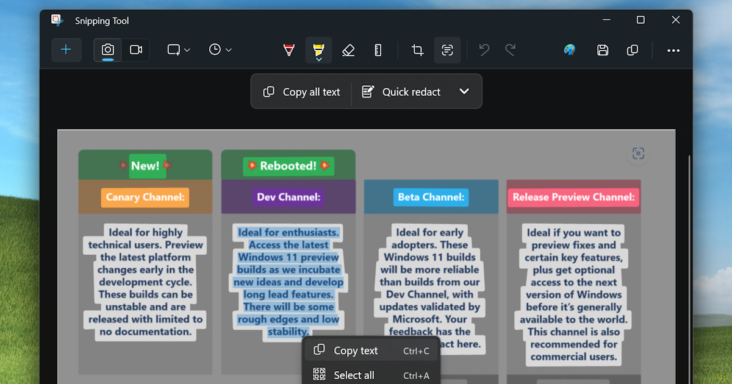Screen dimensions: 732x384
Task: Switch to Snip camera mode
Action: pyautogui.click(x=108, y=50)
